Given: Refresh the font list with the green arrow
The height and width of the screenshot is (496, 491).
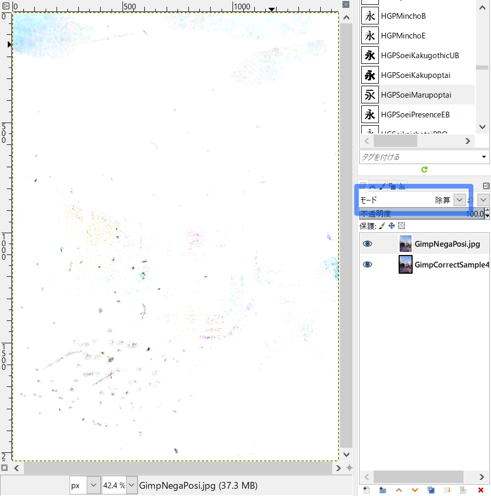Looking at the screenshot, I should (x=424, y=169).
